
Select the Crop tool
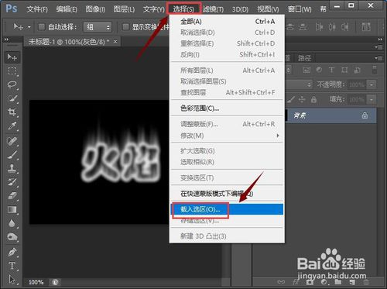point(12,112)
